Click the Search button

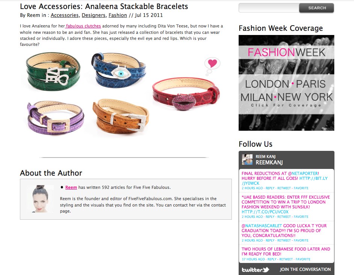click(316, 8)
